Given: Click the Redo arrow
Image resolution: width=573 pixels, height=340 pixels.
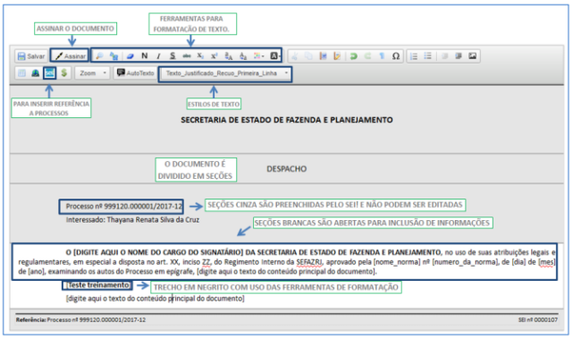Looking at the screenshot, I should pos(367,56).
